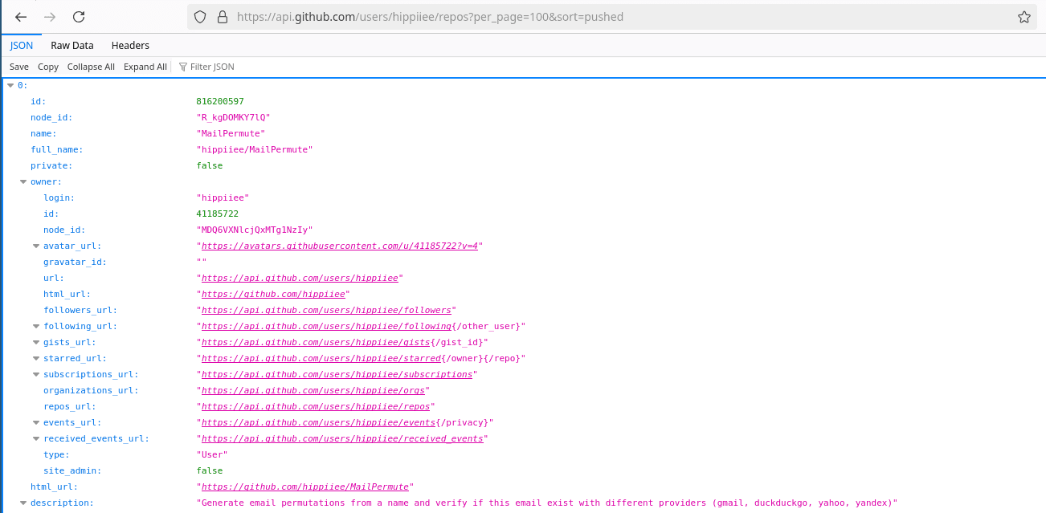
Task: Bookmark this page with the star icon
Action: tap(1024, 17)
